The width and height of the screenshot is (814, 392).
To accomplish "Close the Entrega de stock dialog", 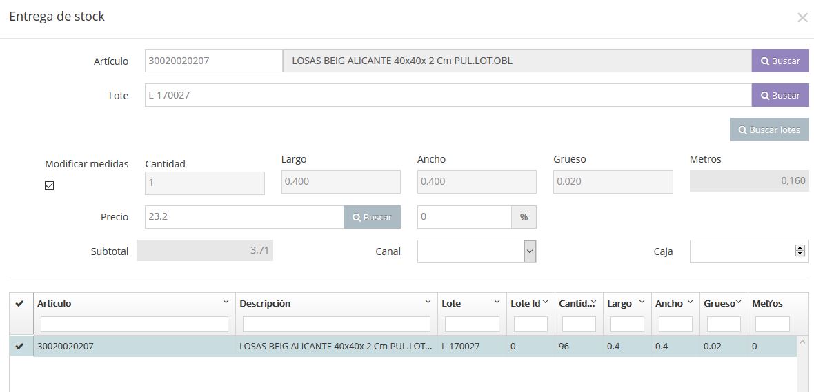I will [x=802, y=18].
